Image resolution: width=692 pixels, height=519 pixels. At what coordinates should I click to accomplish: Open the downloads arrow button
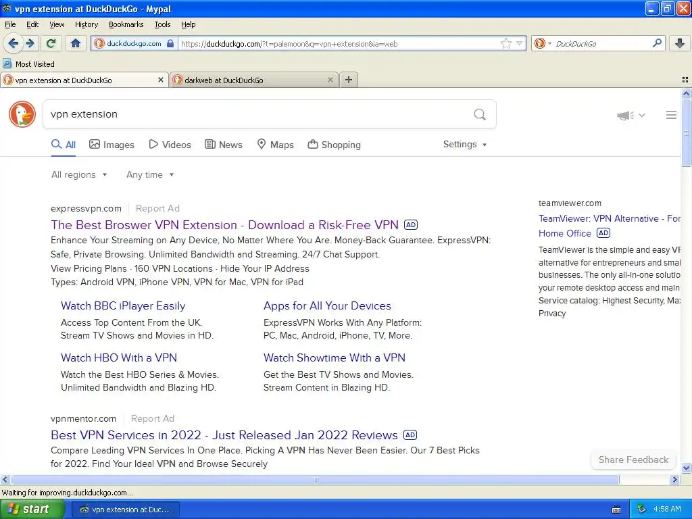(680, 43)
